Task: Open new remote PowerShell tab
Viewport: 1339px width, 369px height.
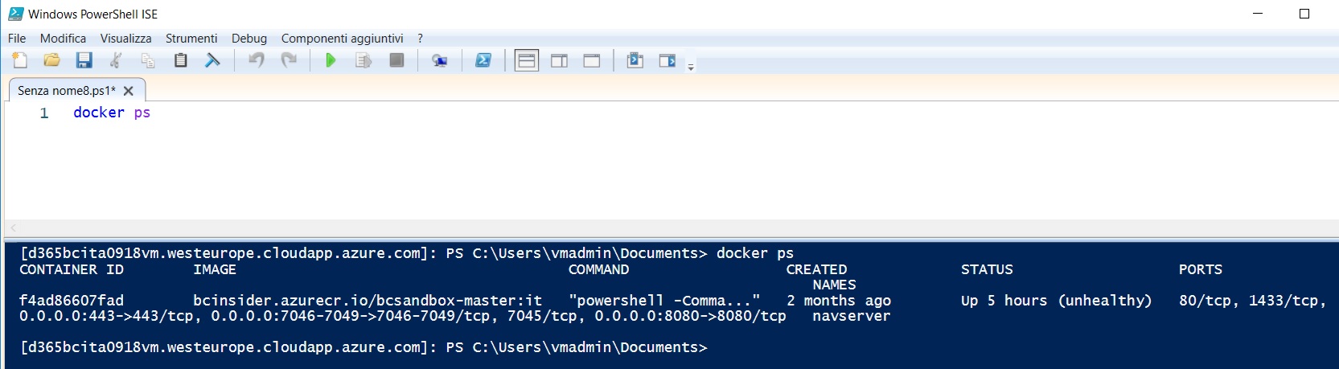Action: click(439, 60)
